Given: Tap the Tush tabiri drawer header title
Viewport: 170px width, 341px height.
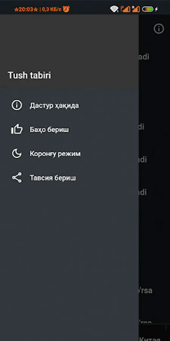Looking at the screenshot, I should click(x=29, y=75).
